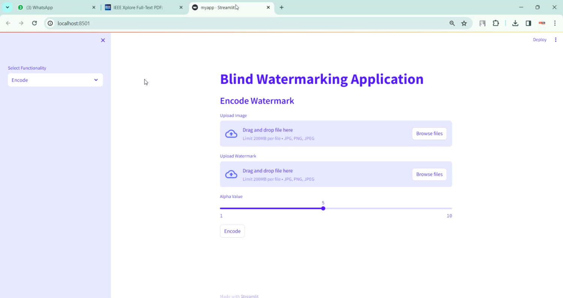This screenshot has height=298, width=563.
Task: Open the new tab plus button
Action: (281, 8)
